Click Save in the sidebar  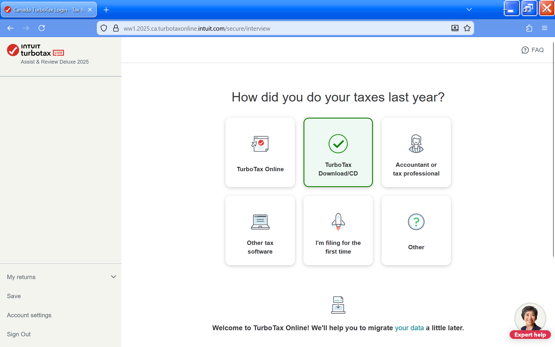14,296
